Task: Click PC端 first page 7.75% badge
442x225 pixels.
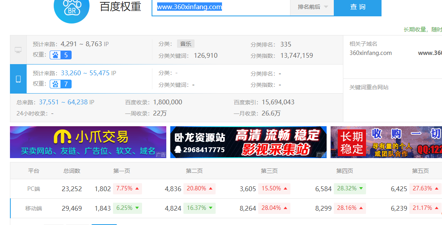Action: pyautogui.click(x=127, y=189)
